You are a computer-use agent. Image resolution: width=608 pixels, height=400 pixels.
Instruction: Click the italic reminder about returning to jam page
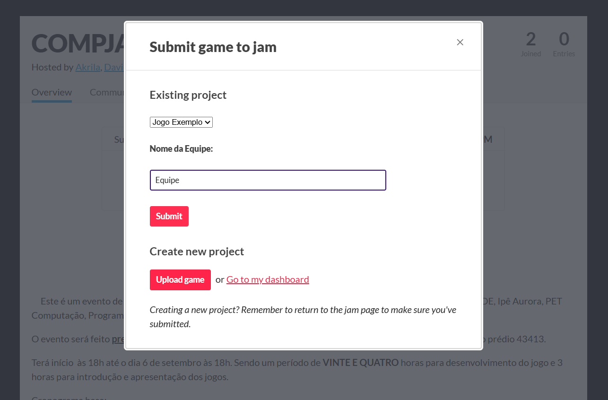[303, 317]
